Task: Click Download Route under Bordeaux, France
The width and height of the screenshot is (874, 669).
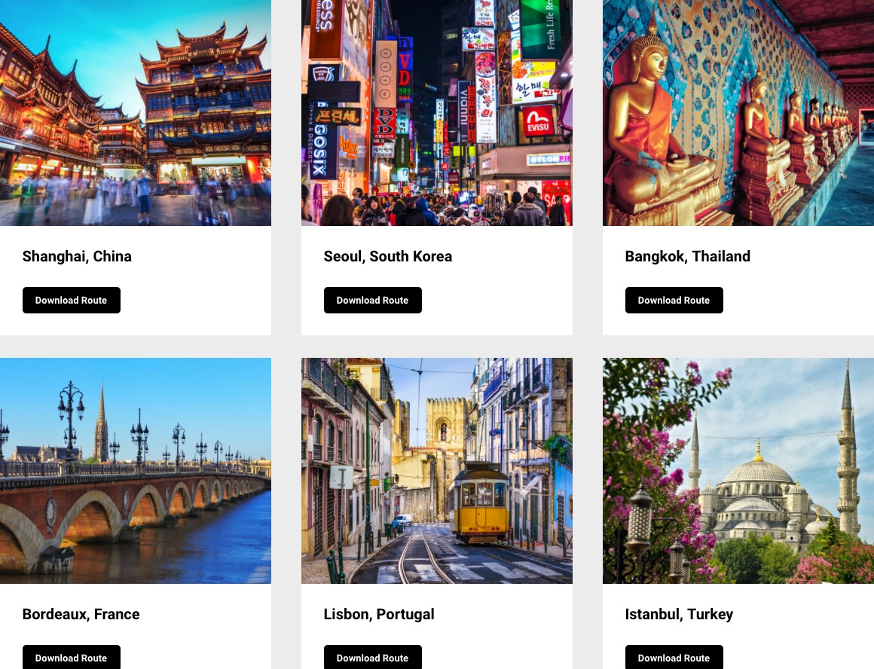Action: pos(72,657)
